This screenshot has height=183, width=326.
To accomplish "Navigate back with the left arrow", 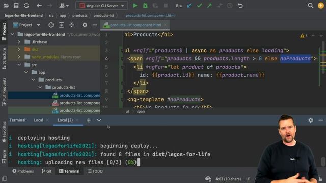I will pos(39,6).
